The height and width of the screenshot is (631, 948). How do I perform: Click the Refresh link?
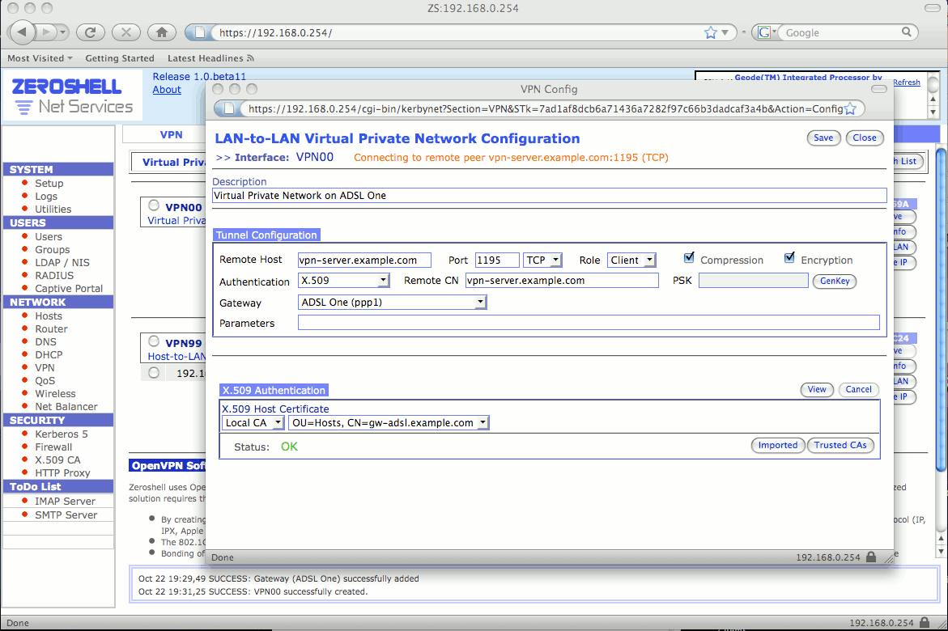[906, 83]
